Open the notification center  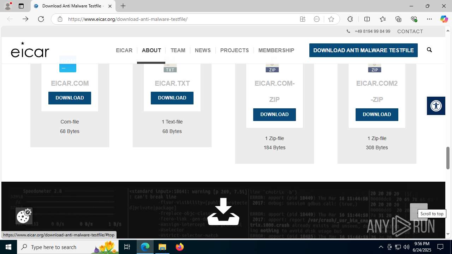(440, 247)
